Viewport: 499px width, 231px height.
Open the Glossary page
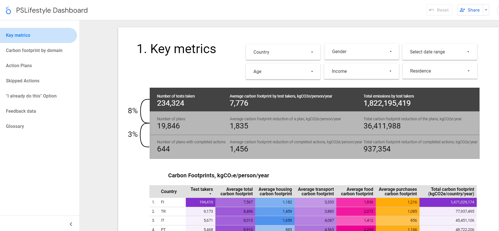(15, 126)
